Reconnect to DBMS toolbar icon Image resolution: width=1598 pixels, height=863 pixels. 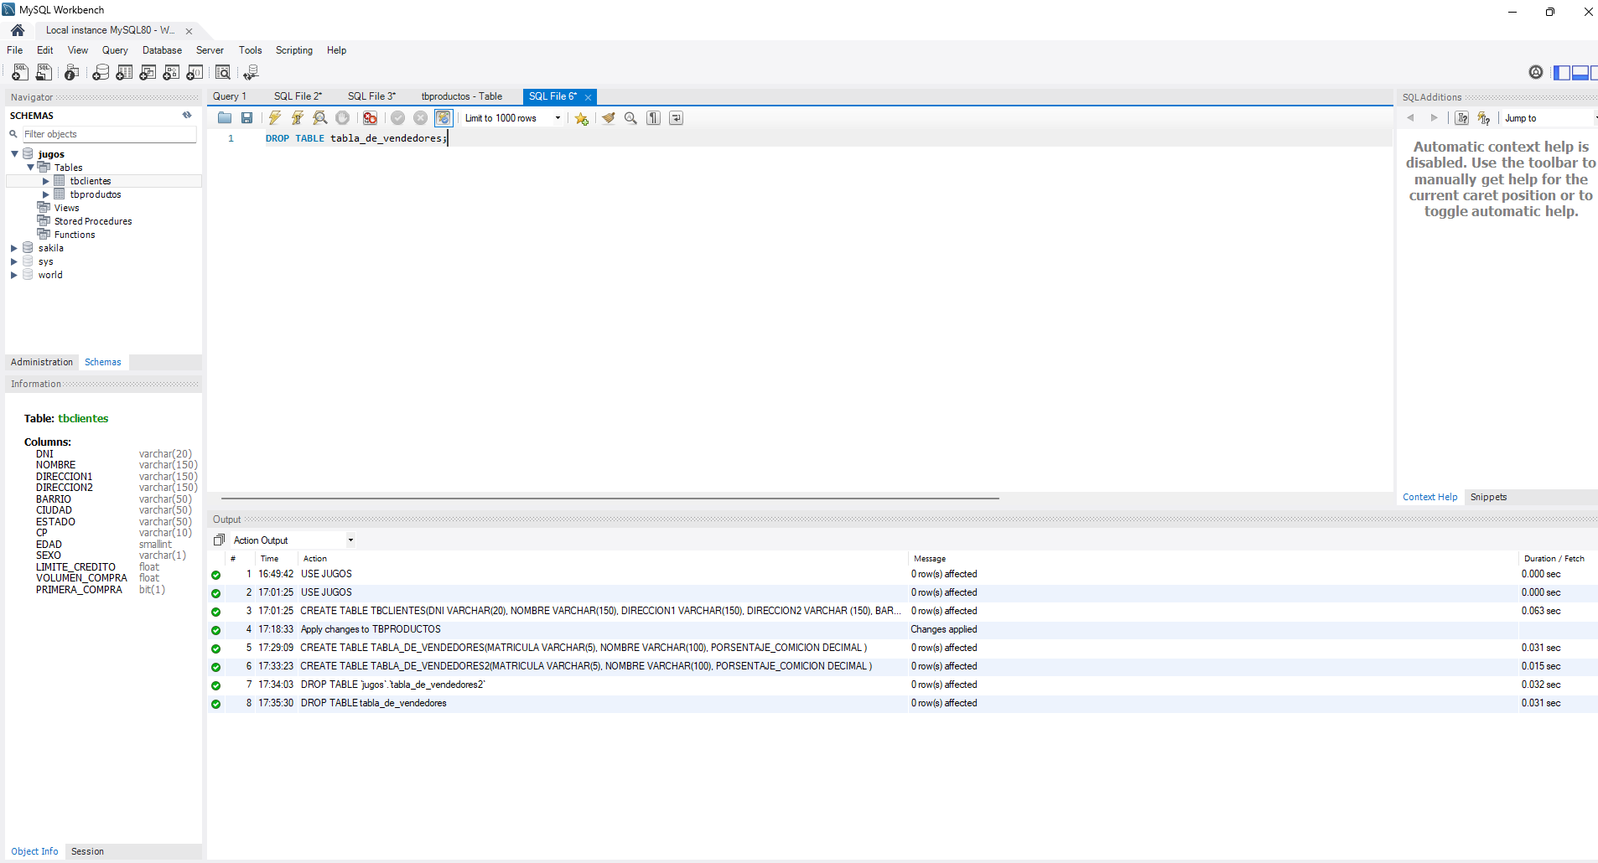pyautogui.click(x=251, y=73)
